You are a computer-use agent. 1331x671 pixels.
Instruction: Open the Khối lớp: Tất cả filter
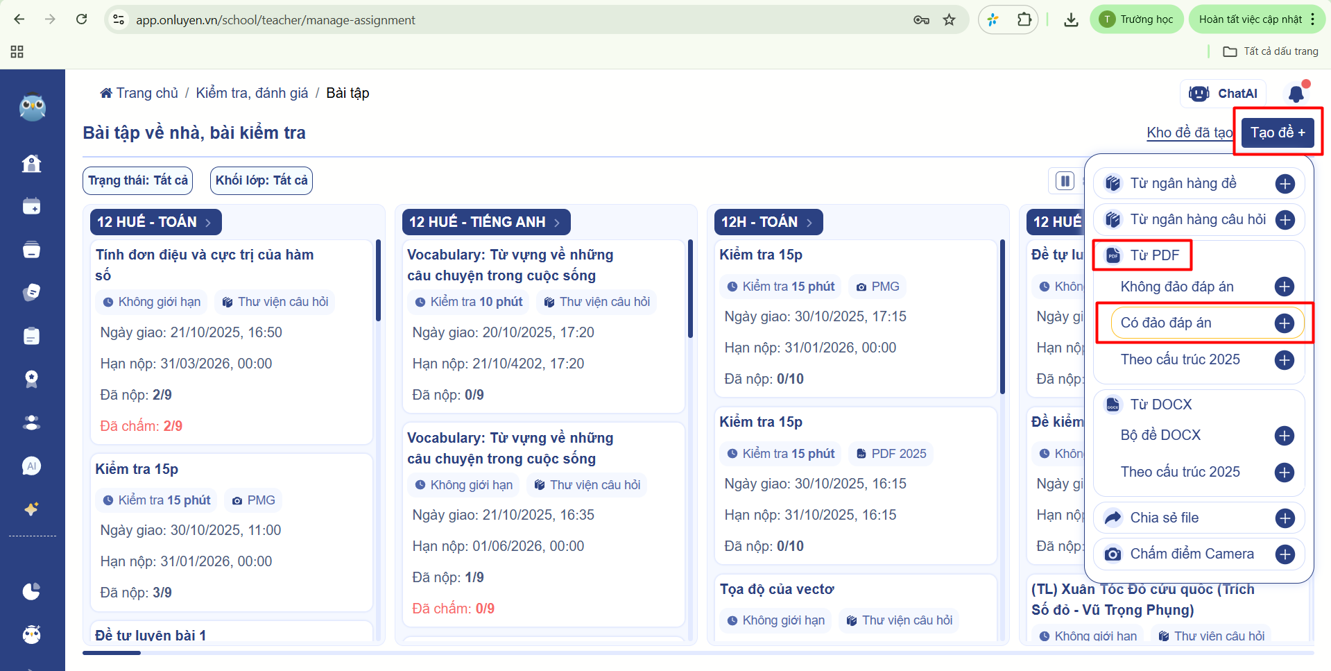(261, 180)
